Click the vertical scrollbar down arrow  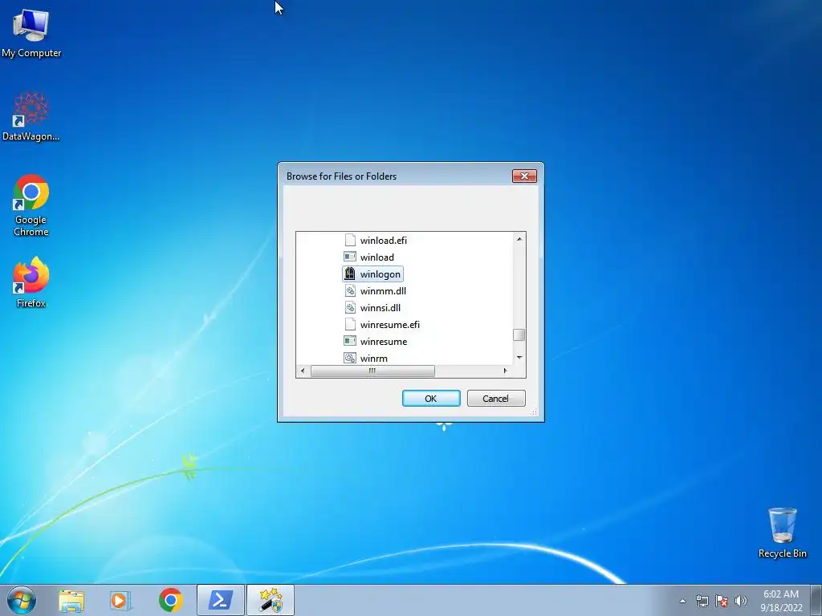[x=519, y=357]
